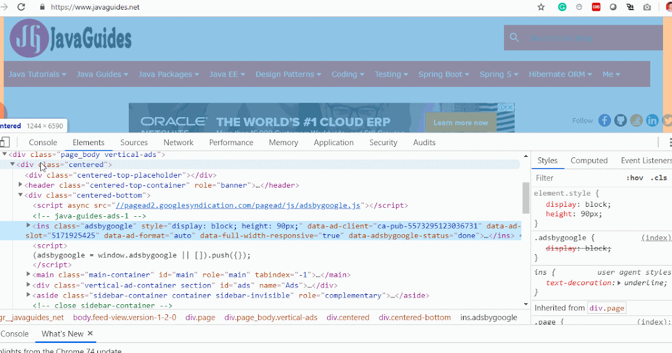Open the Performance tab
Image resolution: width=672 pixels, height=353 pixels.
231,142
